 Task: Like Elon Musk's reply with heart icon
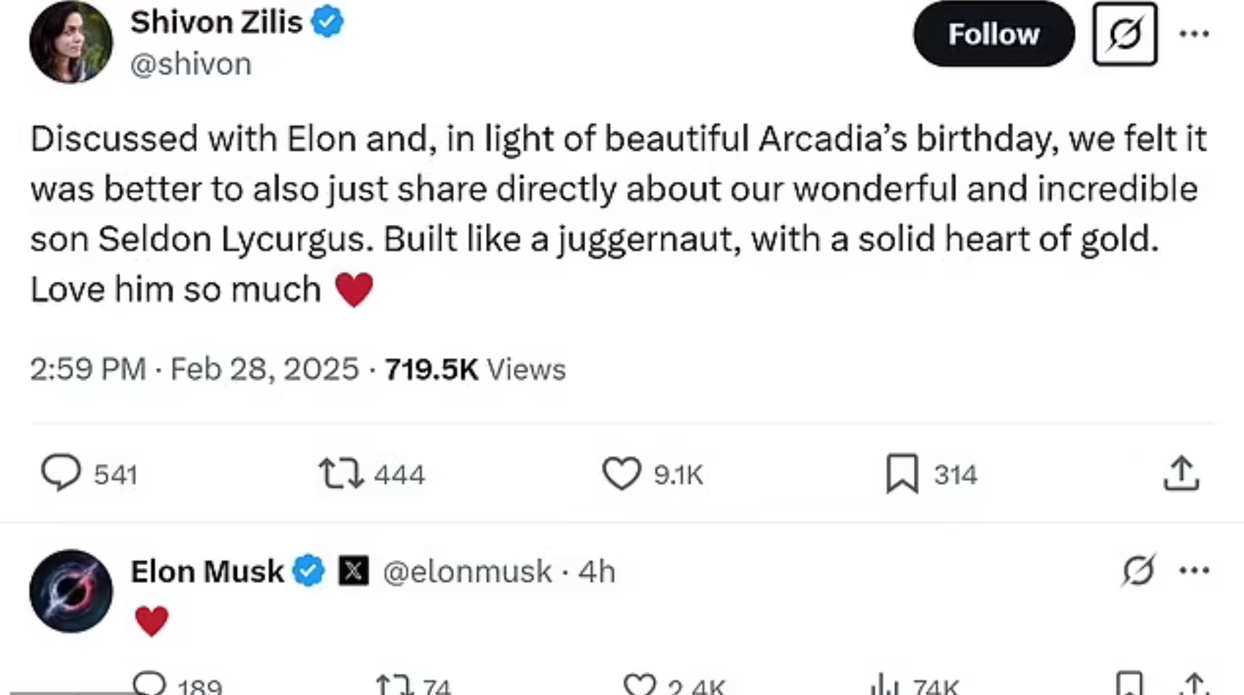(x=640, y=685)
